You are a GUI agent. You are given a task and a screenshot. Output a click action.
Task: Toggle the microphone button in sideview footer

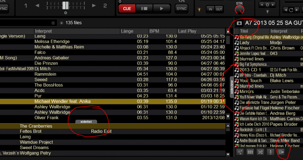click(270, 152)
